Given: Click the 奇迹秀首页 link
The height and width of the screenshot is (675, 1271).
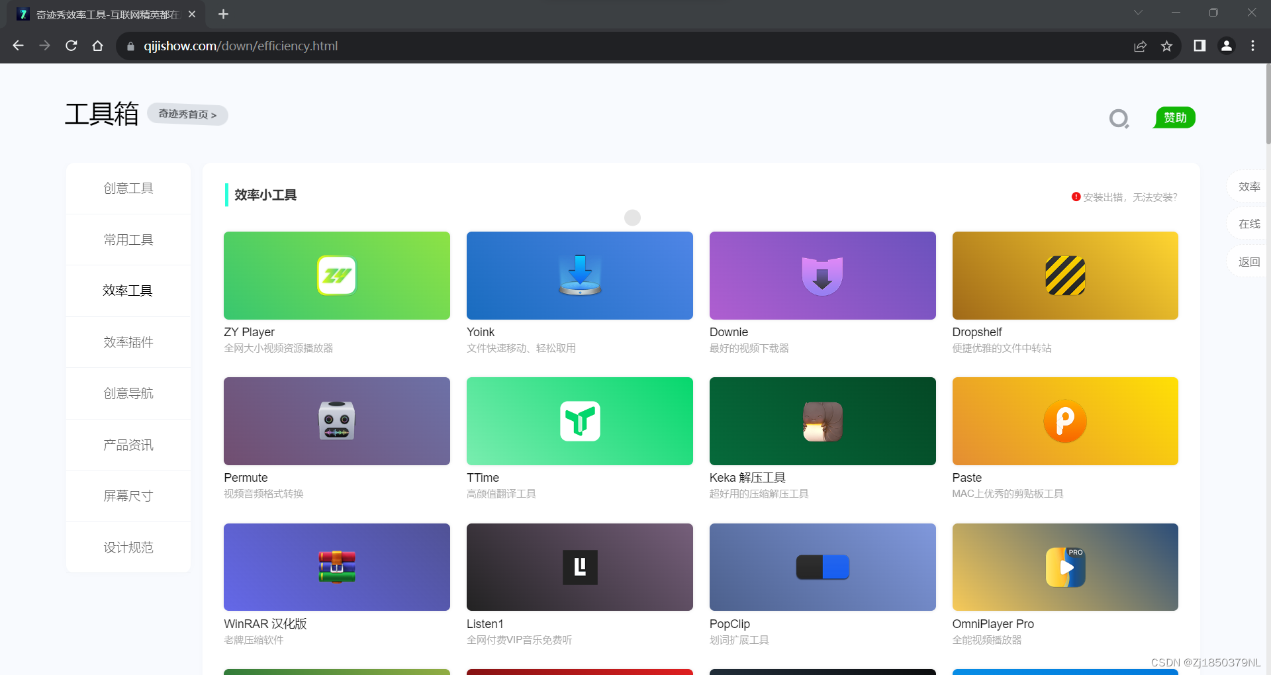Looking at the screenshot, I should 187,114.
